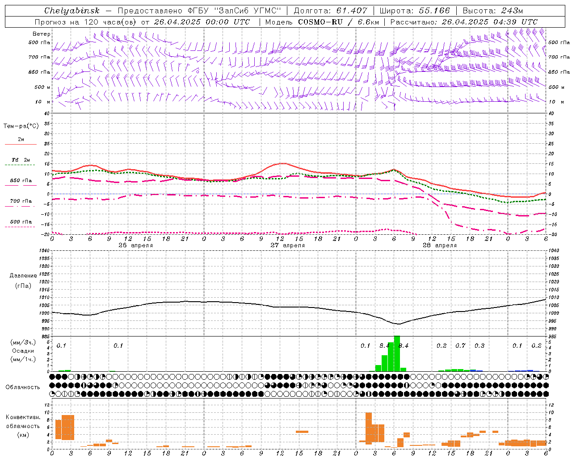Viewport: 572px width, 457px height.
Task: Click the "Конвективн." convective cloud label
Action: 23,417
